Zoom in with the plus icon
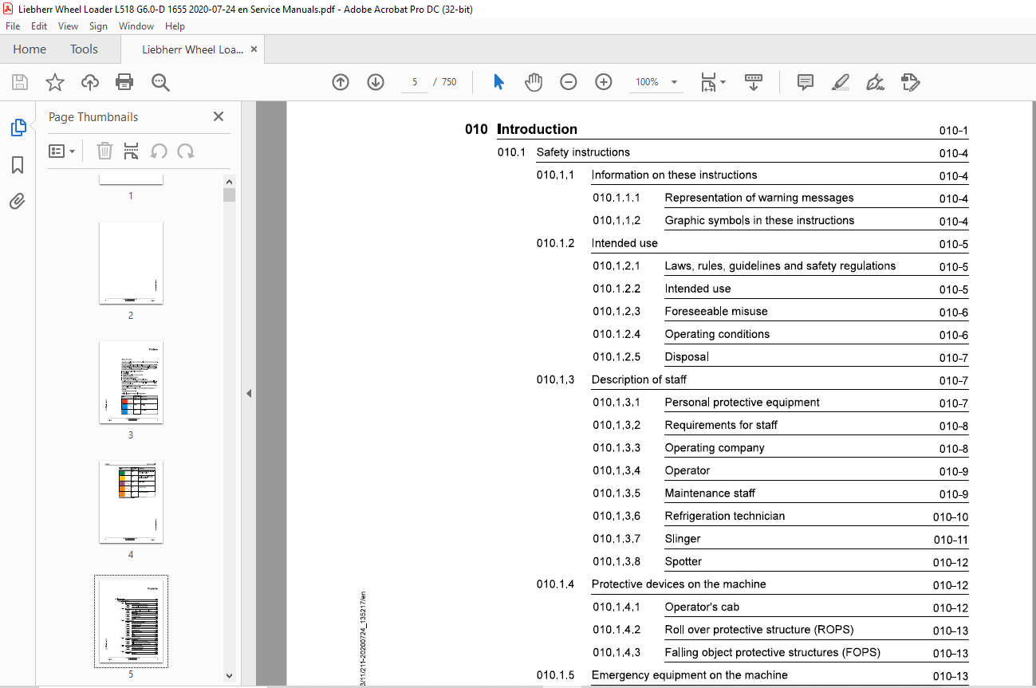The image size is (1036, 688). (x=604, y=82)
